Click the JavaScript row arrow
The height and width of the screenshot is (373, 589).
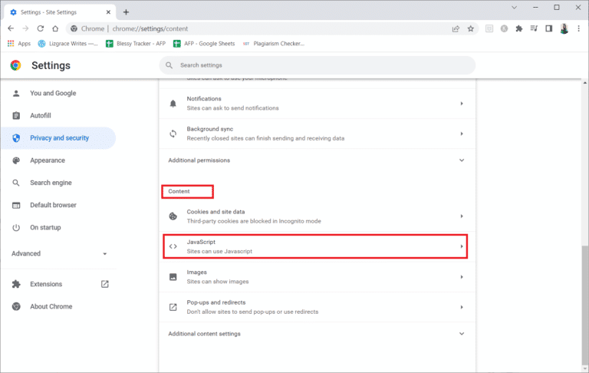(x=462, y=246)
